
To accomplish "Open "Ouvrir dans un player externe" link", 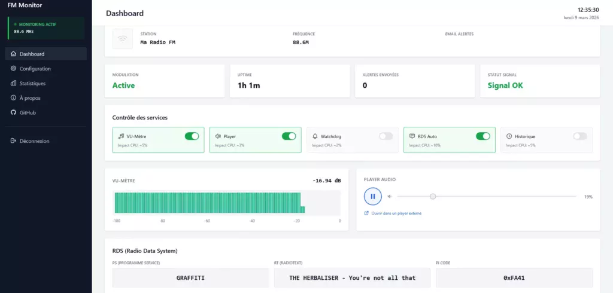I will tap(396, 213).
